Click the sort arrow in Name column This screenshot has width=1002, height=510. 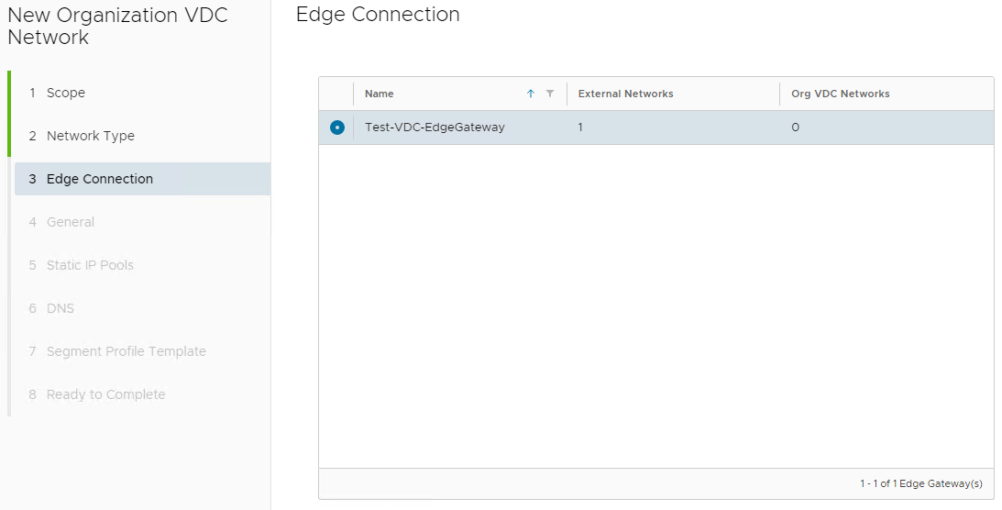pyautogui.click(x=530, y=94)
